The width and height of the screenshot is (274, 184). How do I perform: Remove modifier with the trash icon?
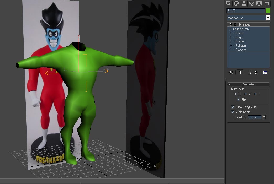[x=256, y=72]
